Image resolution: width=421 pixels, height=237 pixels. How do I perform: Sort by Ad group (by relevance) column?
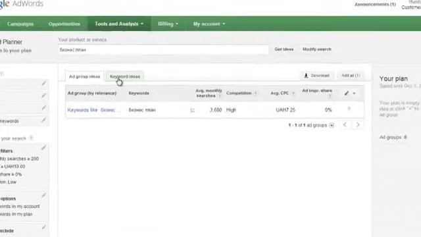coord(92,93)
